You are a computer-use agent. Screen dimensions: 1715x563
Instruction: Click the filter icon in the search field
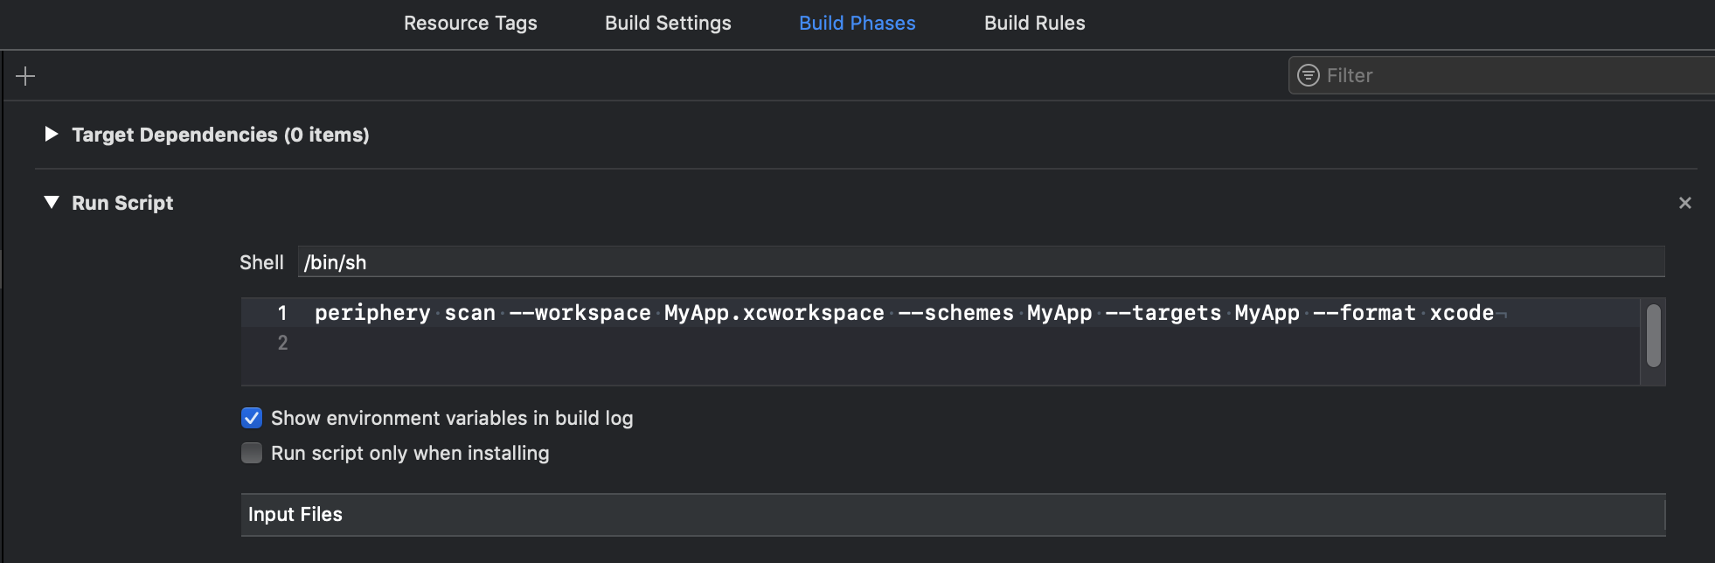1308,75
